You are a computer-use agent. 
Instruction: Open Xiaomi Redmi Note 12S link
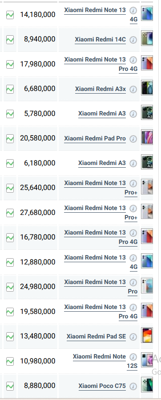tap(105, 361)
